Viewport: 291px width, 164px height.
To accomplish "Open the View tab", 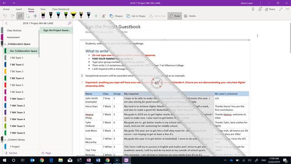I will [43, 9].
